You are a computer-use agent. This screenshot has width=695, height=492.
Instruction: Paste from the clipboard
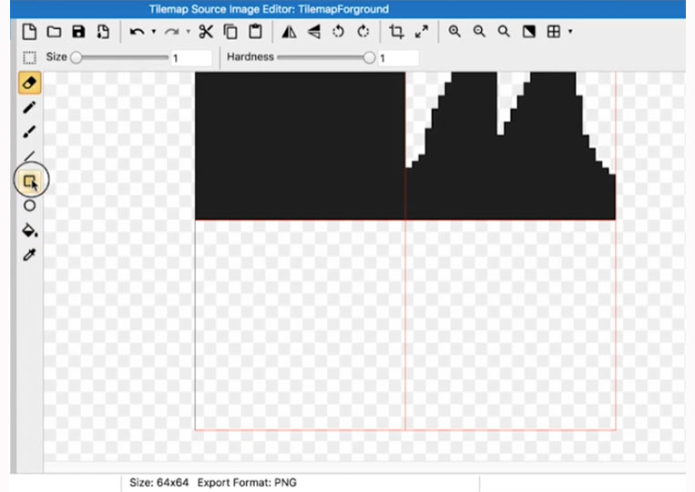click(255, 32)
